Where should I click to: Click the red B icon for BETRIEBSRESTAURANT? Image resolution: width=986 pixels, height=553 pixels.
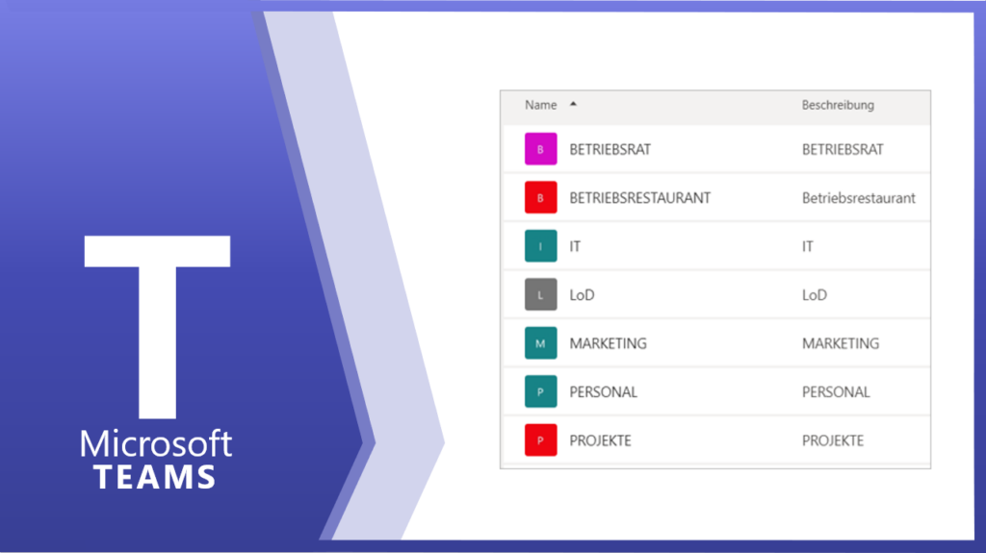click(x=540, y=197)
